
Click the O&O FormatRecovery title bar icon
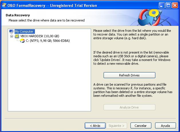4,5
